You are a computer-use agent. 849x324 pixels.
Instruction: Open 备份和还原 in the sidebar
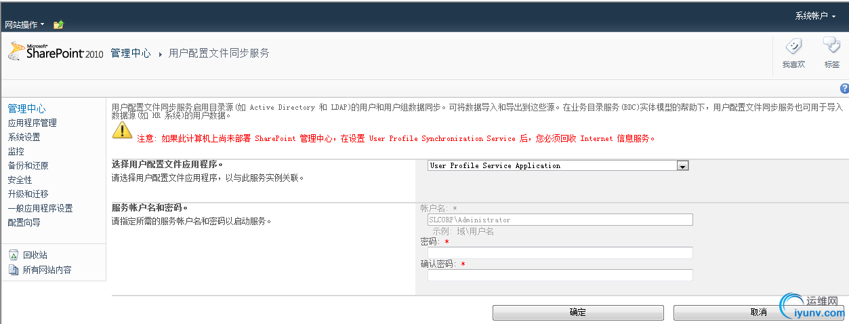(28, 165)
